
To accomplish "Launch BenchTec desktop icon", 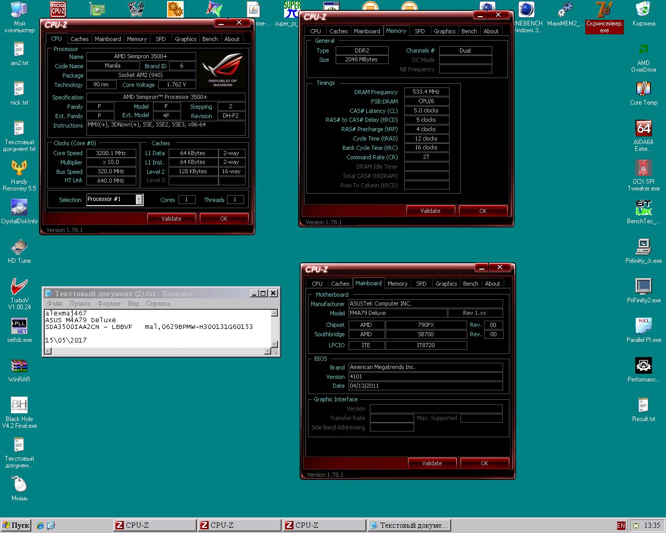I will [x=644, y=212].
